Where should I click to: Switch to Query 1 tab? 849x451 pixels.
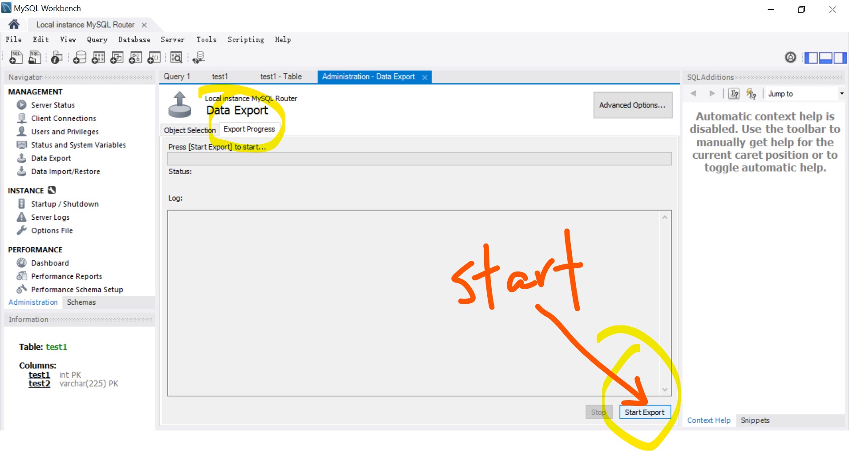pos(177,76)
